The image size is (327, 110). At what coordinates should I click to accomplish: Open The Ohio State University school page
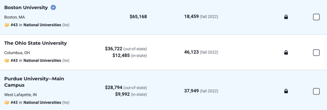(x=36, y=43)
